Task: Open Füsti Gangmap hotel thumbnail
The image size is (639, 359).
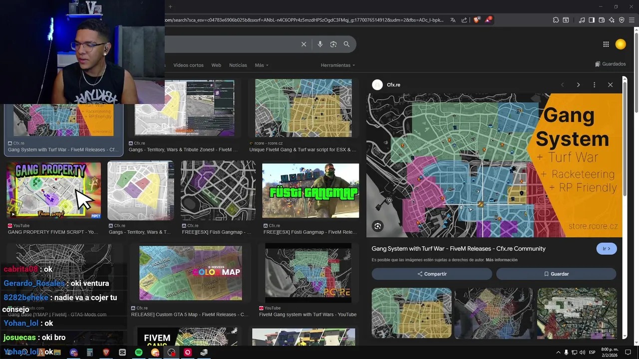Action: (x=311, y=190)
